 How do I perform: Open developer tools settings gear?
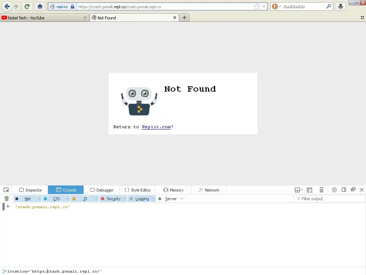[x=334, y=190]
